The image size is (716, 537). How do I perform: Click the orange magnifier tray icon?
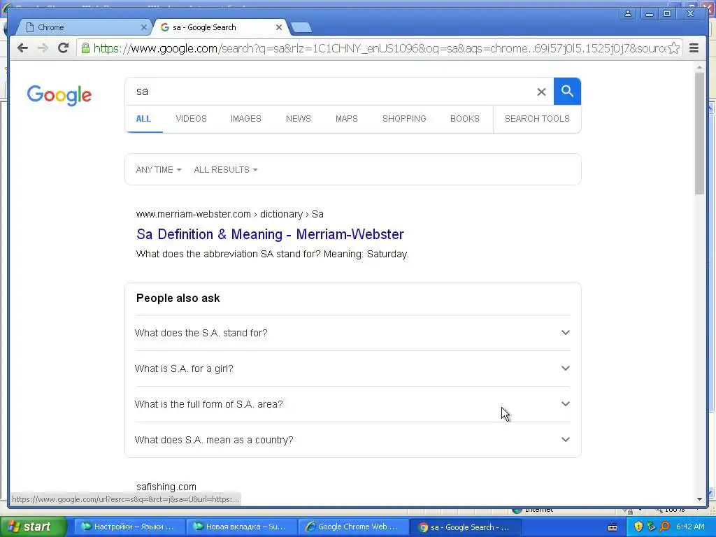point(664,527)
